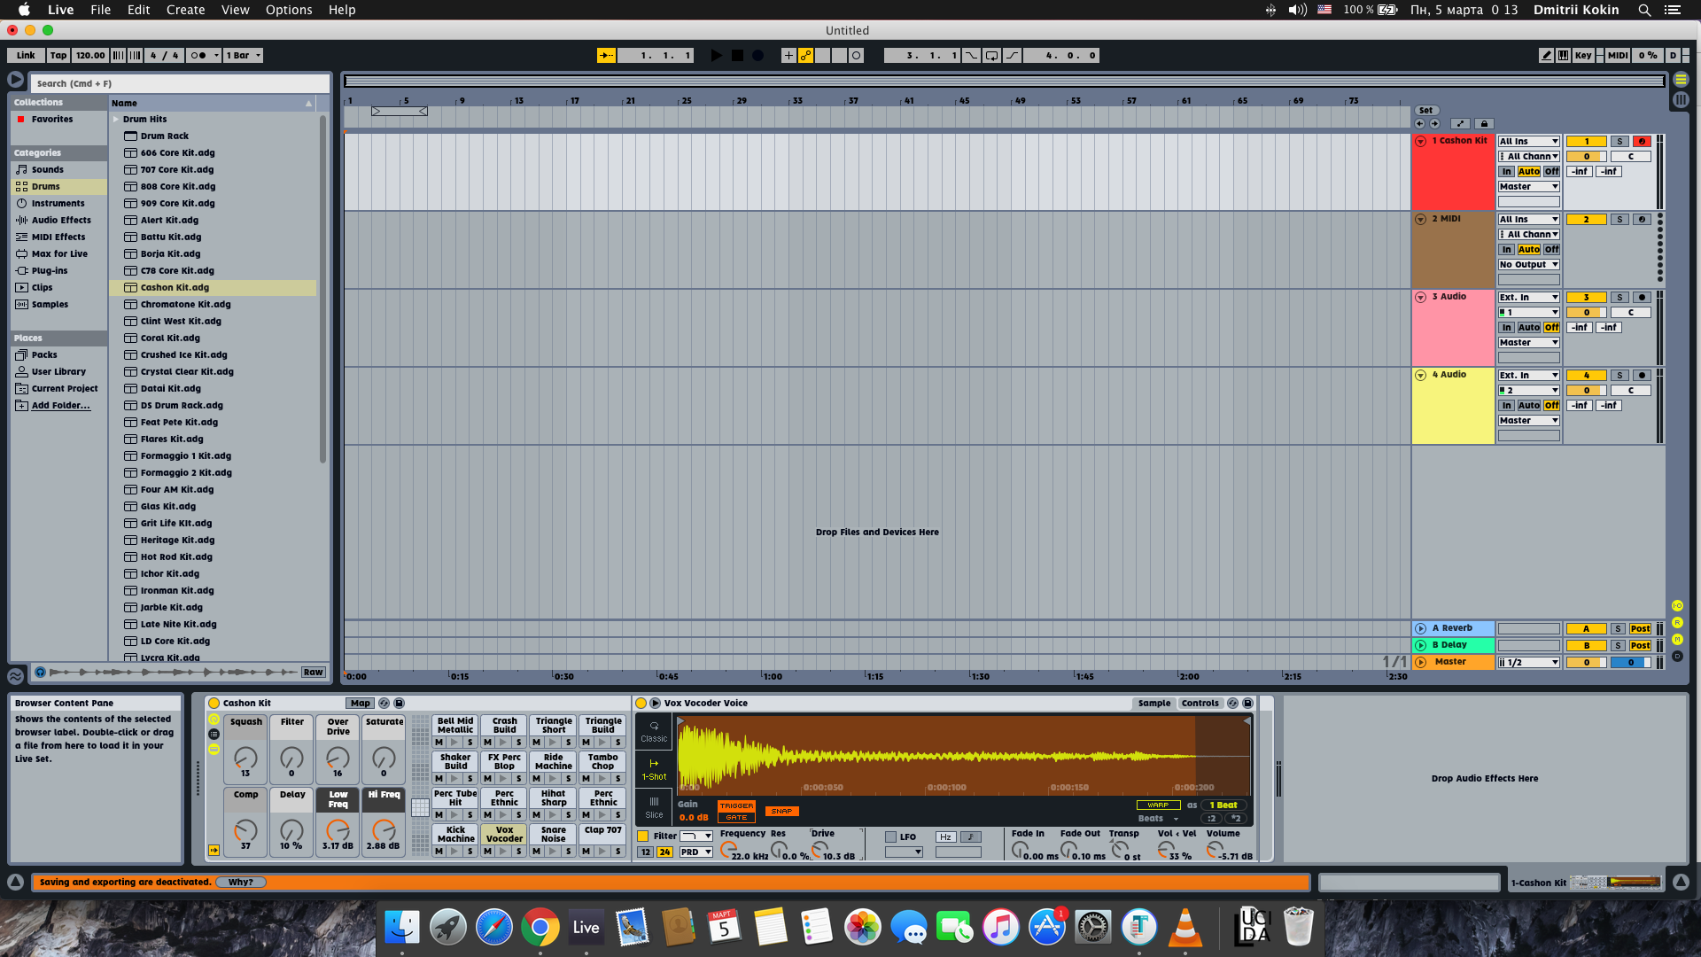Toggle computer MIDI keyboard icon
Image resolution: width=1701 pixels, height=957 pixels.
pyautogui.click(x=1564, y=55)
